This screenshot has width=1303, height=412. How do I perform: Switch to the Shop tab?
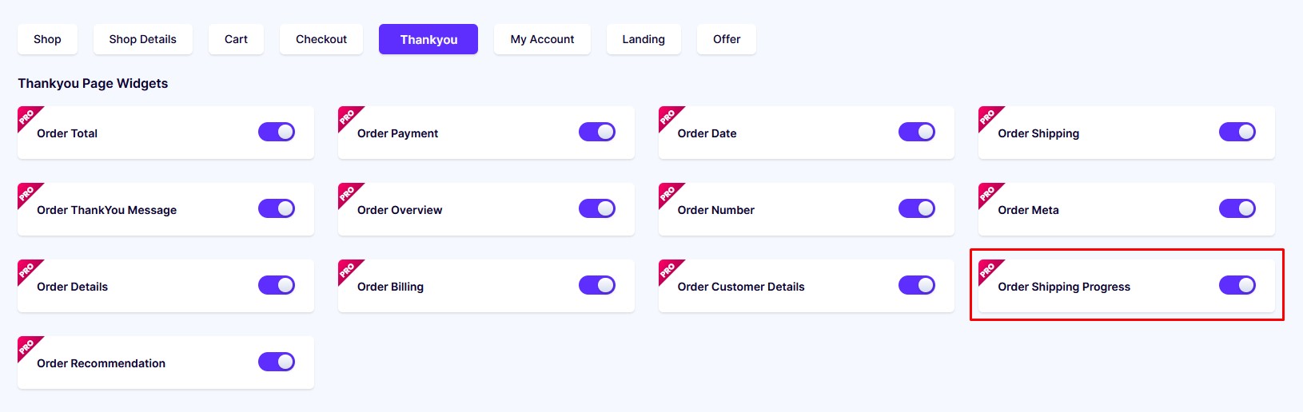[x=47, y=39]
